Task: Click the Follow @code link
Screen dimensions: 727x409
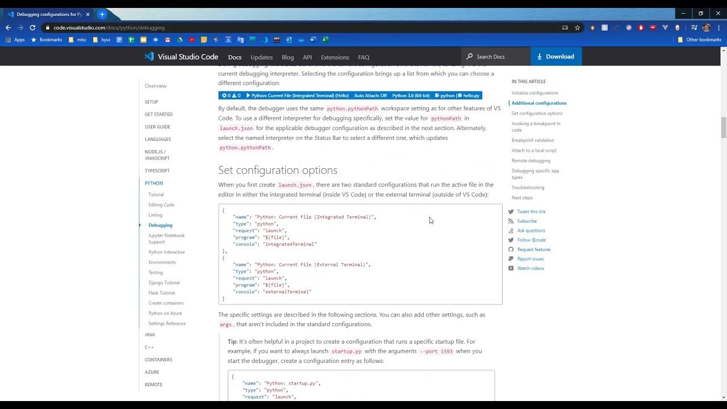Action: pyautogui.click(x=531, y=240)
